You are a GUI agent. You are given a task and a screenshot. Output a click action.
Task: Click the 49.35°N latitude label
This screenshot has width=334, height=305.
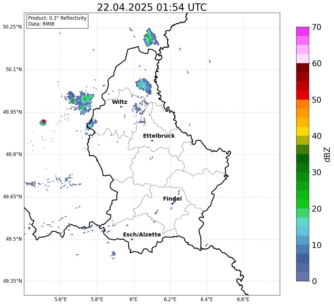12,281
